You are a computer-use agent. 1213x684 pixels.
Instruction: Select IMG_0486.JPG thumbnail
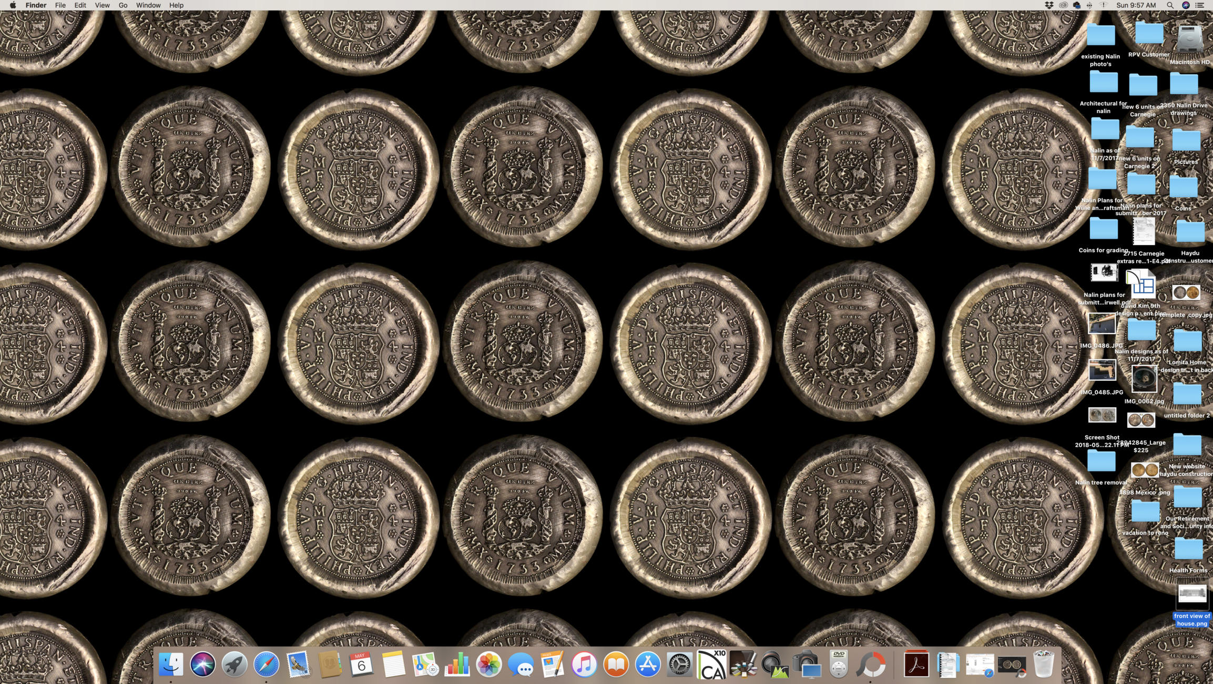[1102, 323]
